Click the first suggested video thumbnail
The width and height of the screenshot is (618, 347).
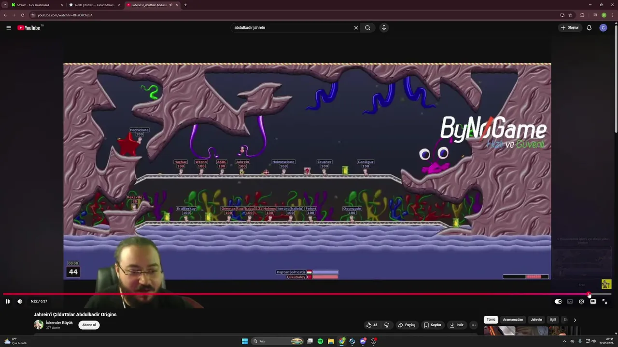(499, 331)
